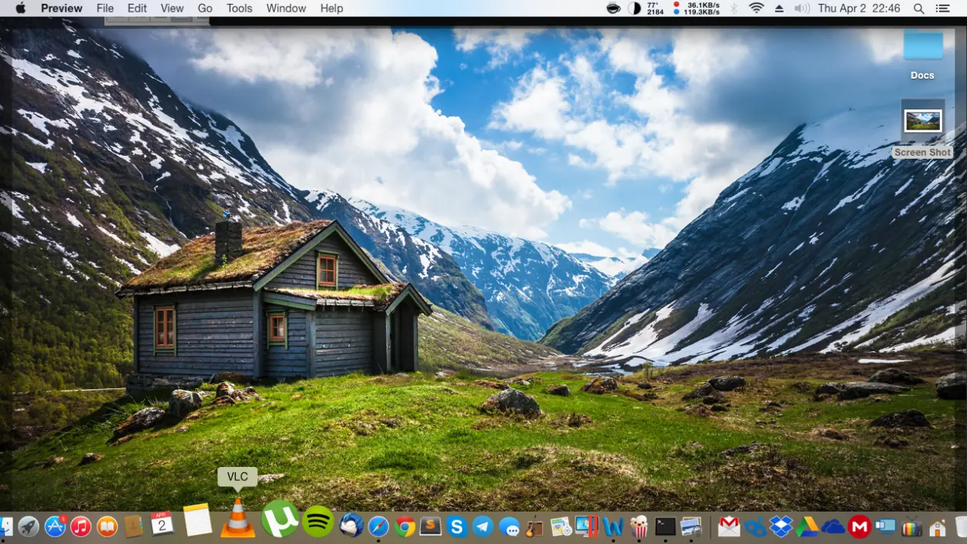Open the Window menu
The image size is (967, 544).
point(286,8)
